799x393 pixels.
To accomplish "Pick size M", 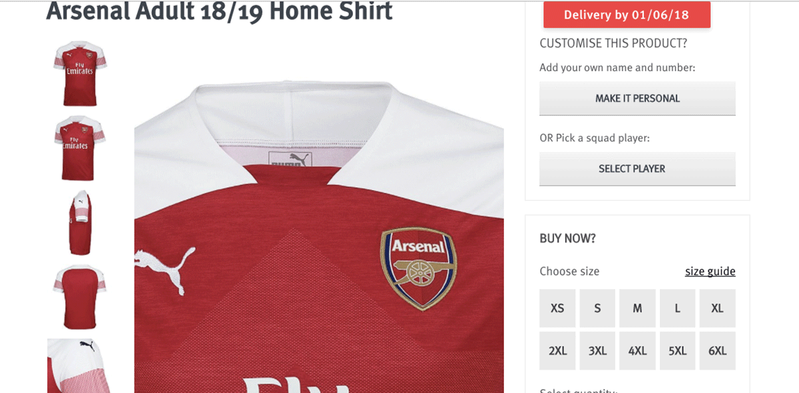I will coord(637,308).
